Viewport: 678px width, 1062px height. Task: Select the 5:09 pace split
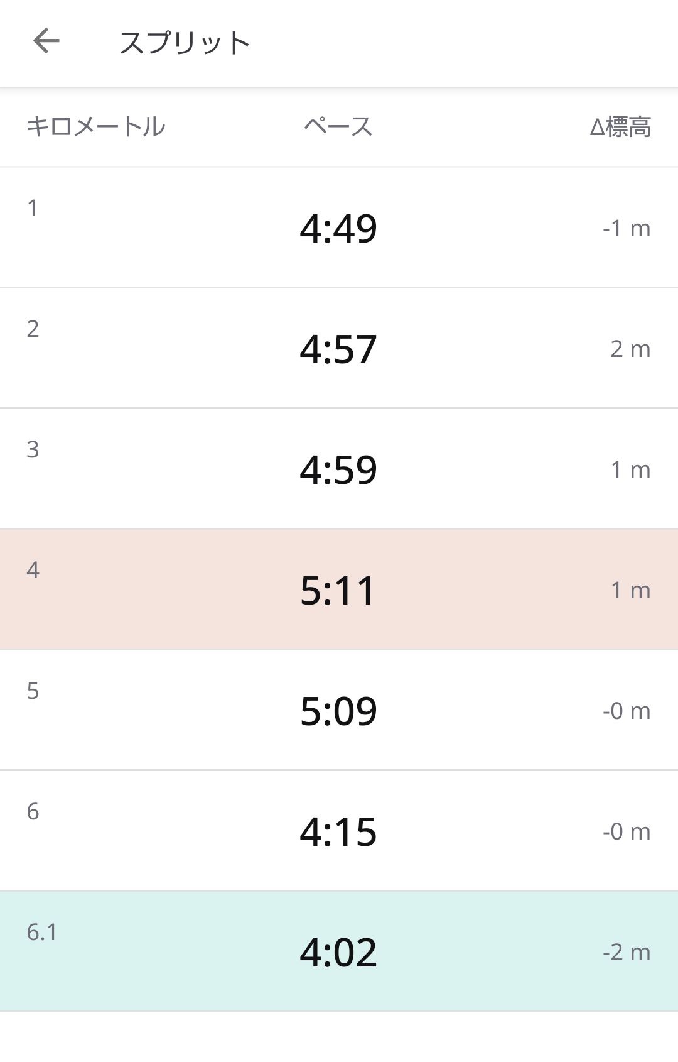[x=338, y=711]
